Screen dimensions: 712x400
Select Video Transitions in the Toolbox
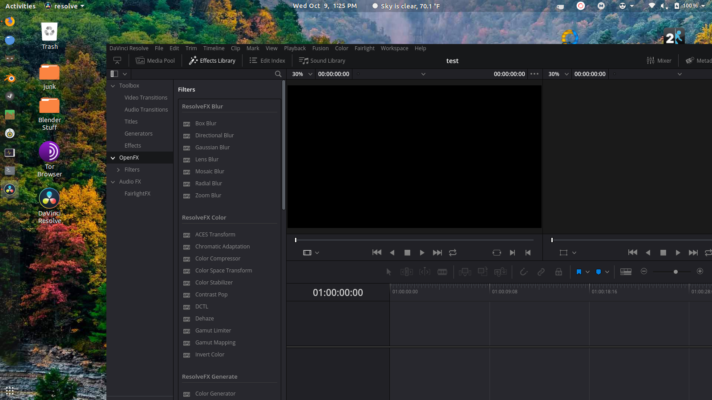click(x=146, y=98)
